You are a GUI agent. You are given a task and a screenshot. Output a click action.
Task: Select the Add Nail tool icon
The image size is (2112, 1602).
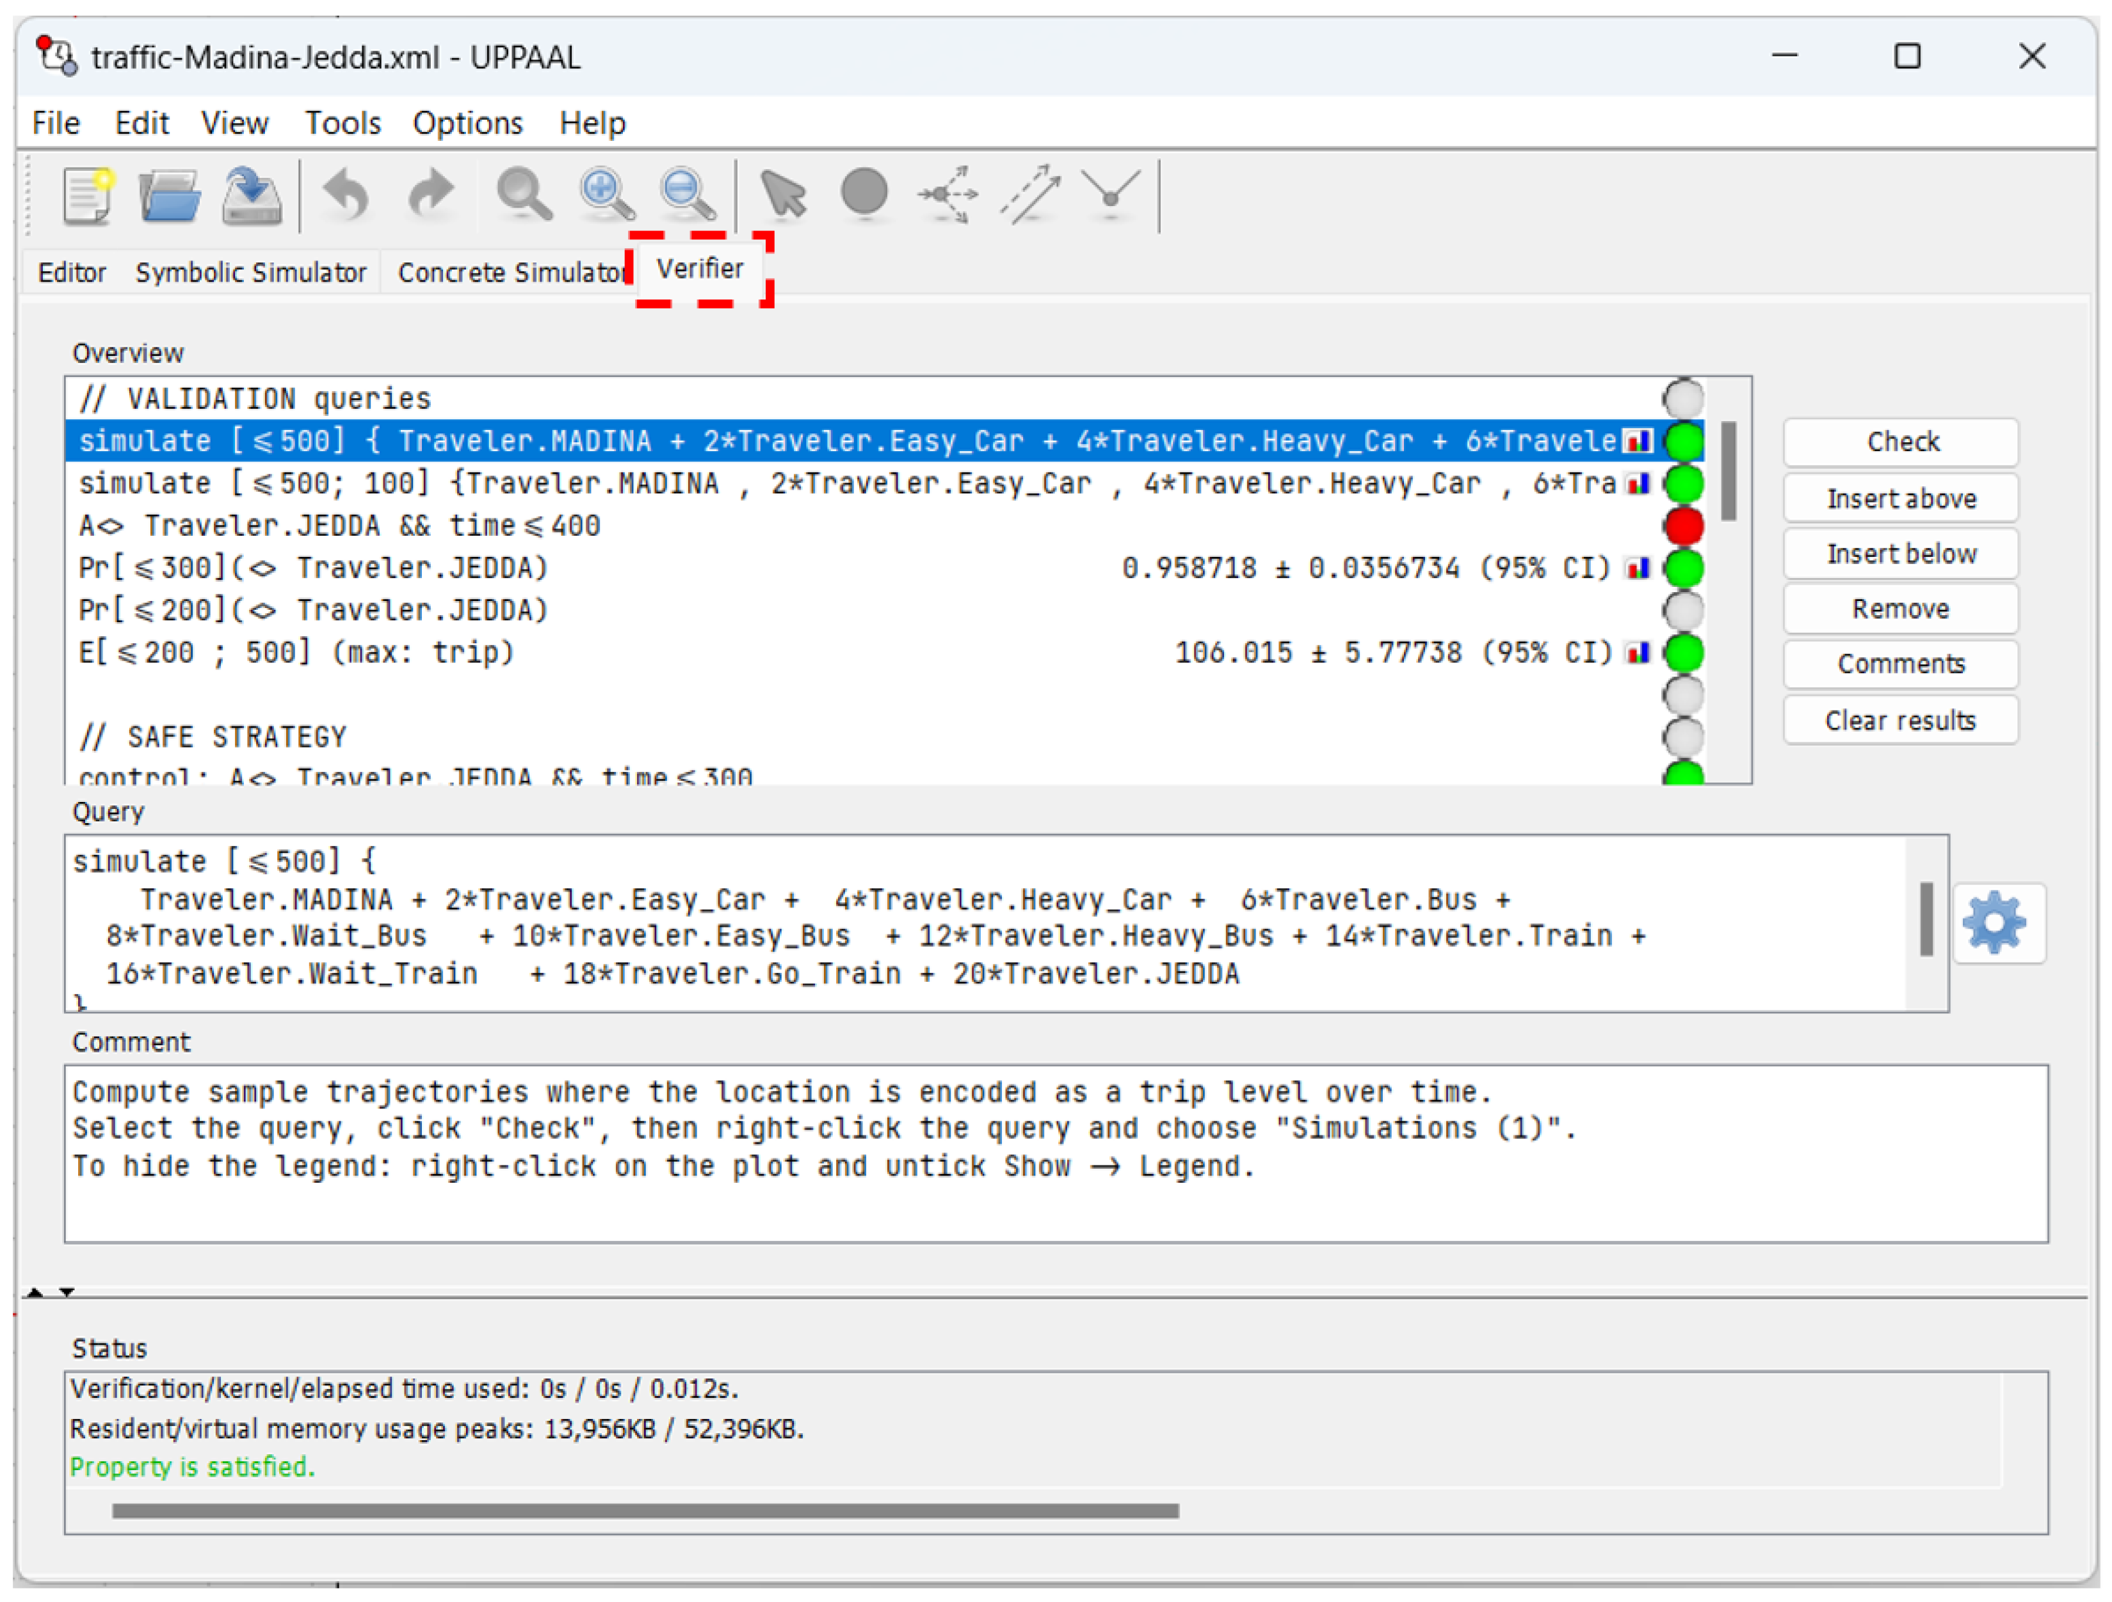1111,195
